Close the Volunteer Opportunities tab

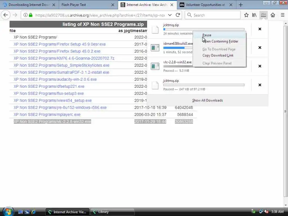(x=231, y=5)
